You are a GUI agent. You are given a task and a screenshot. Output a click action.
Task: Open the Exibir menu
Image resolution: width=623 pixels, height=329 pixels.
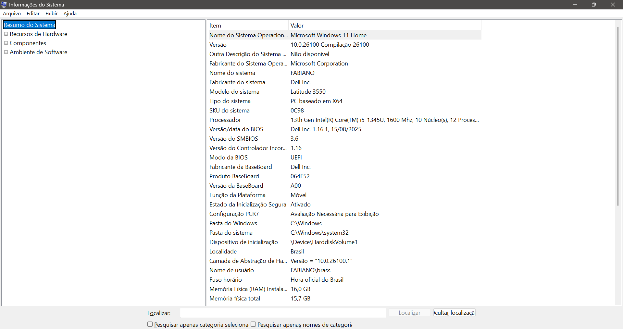(52, 13)
